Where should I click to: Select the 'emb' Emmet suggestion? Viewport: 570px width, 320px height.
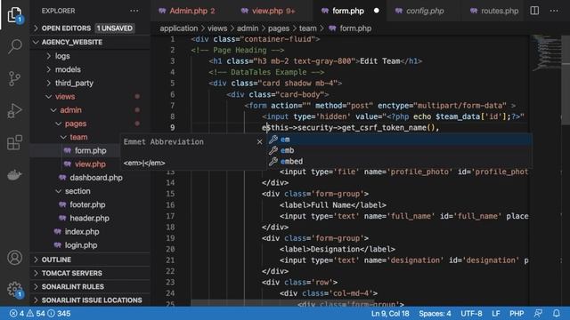tap(400, 150)
